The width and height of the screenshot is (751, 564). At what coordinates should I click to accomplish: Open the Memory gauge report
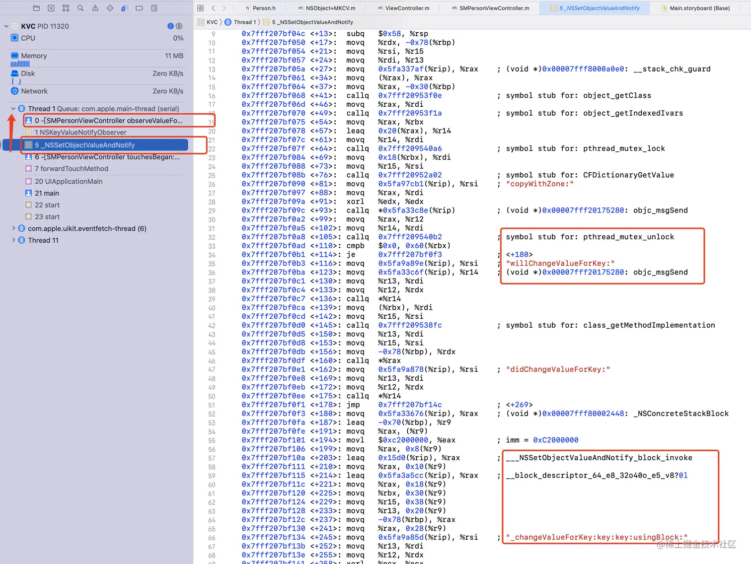[x=97, y=59]
